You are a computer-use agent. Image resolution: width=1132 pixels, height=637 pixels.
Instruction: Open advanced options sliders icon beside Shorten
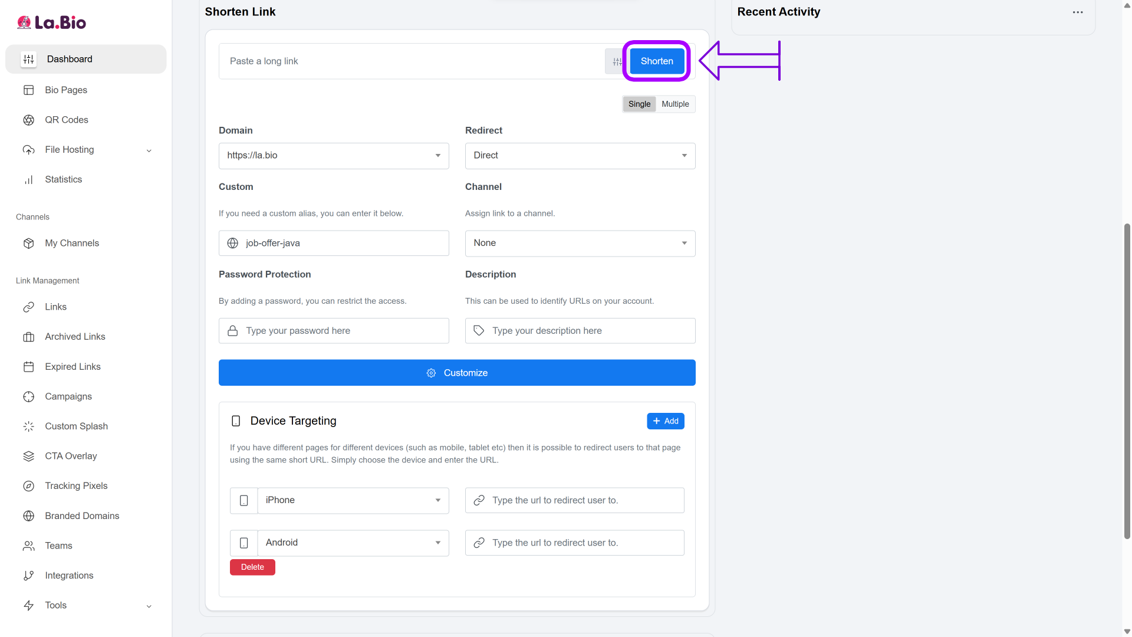point(616,61)
